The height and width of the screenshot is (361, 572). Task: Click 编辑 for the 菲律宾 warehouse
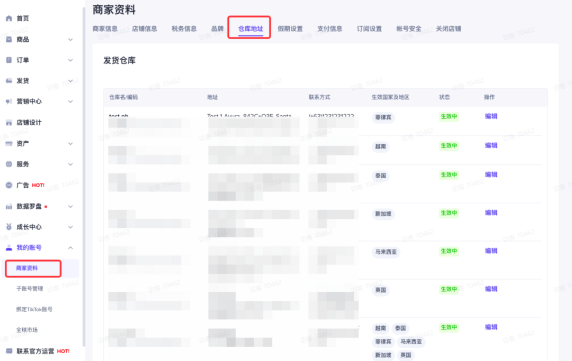(x=490, y=116)
